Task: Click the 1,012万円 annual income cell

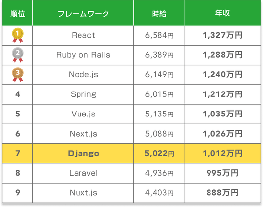Action: point(222,154)
